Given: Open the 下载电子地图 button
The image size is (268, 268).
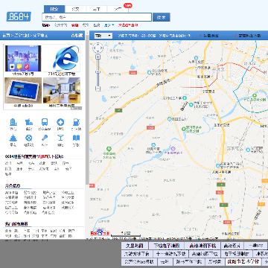Looking at the screenshot, I should 167,246.
